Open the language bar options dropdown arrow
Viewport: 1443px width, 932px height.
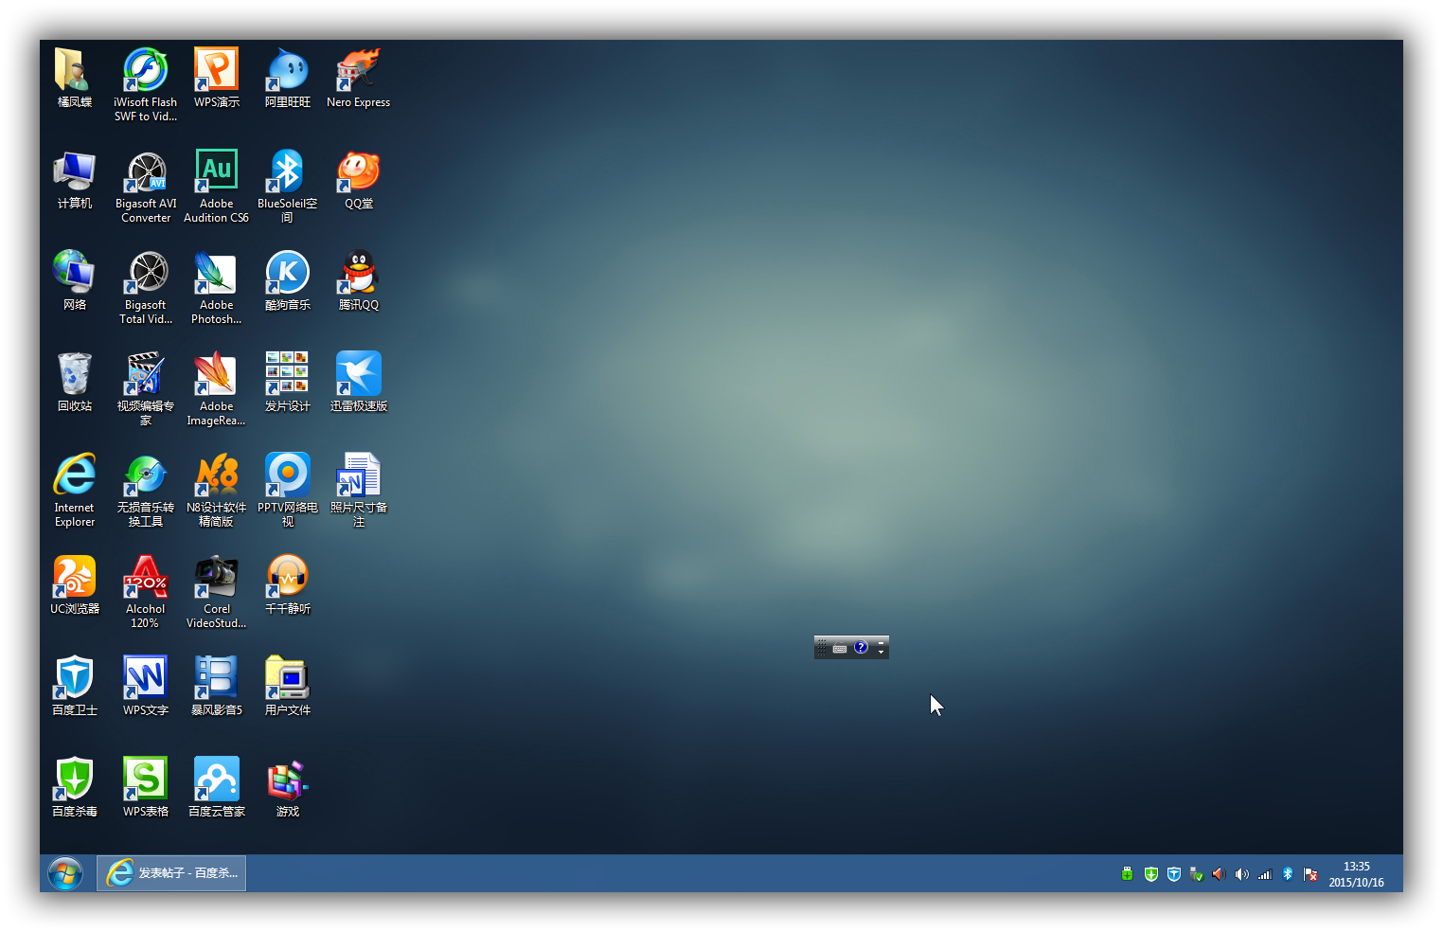pyautogui.click(x=881, y=653)
